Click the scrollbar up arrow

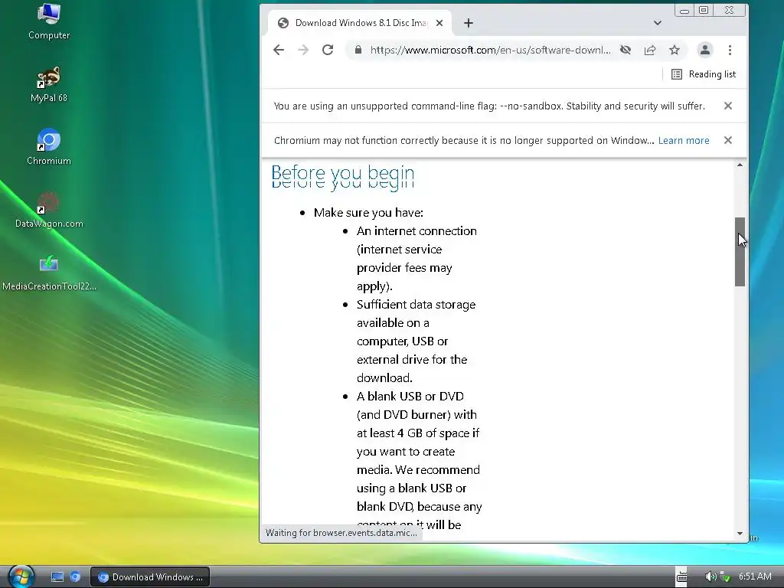pyautogui.click(x=740, y=165)
